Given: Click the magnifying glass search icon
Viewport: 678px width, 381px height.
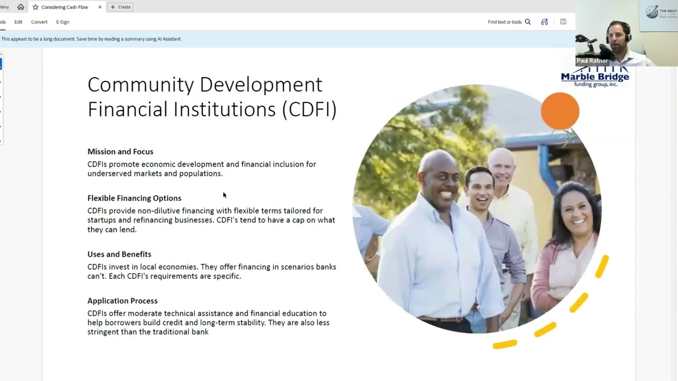Looking at the screenshot, I should 528,22.
